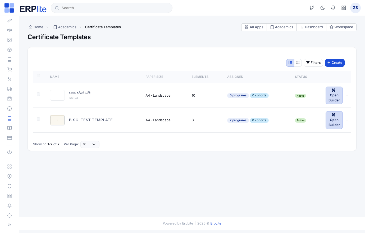Open thumbnail of قالب شهاده جديده template

57,95
